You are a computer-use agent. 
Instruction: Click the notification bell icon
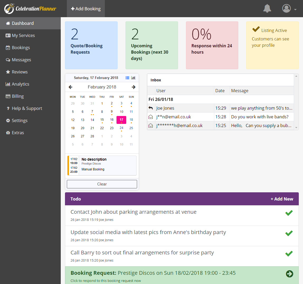coord(267,8)
